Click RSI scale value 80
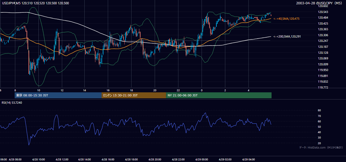Image resolution: width=346 pixels, height=162 pixels. [x=319, y=110]
